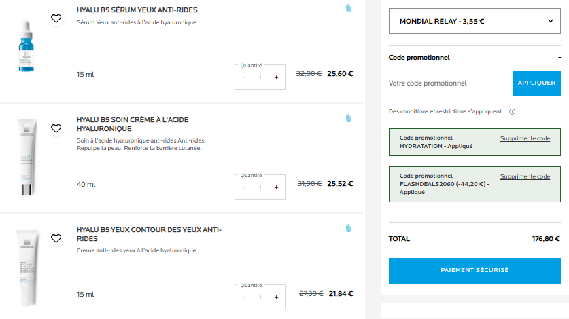Decrease quantity of Yeux Contour 15 ml
This screenshot has height=319, width=569.
(244, 297)
